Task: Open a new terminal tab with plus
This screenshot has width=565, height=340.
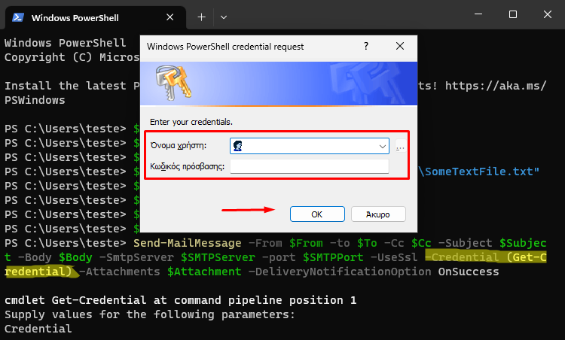Action: pyautogui.click(x=202, y=17)
